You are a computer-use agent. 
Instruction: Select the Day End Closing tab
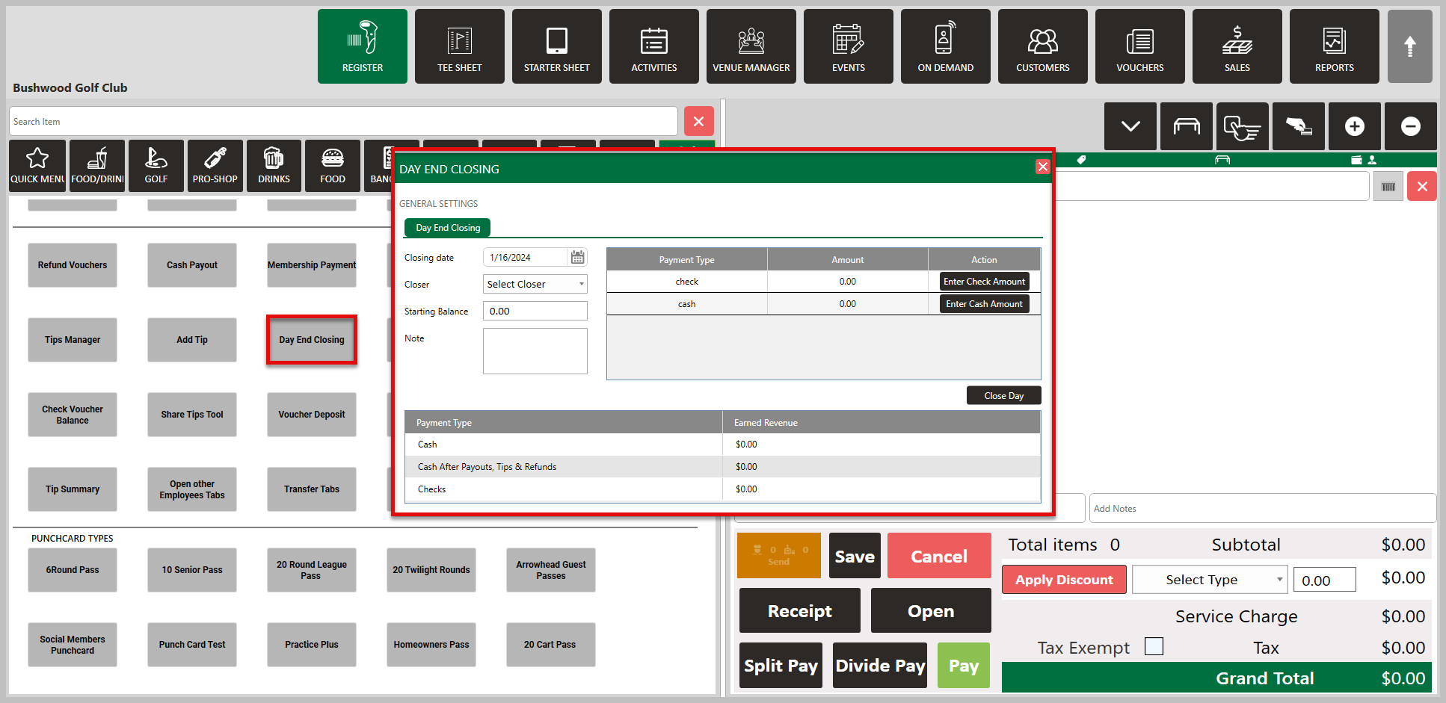448,228
